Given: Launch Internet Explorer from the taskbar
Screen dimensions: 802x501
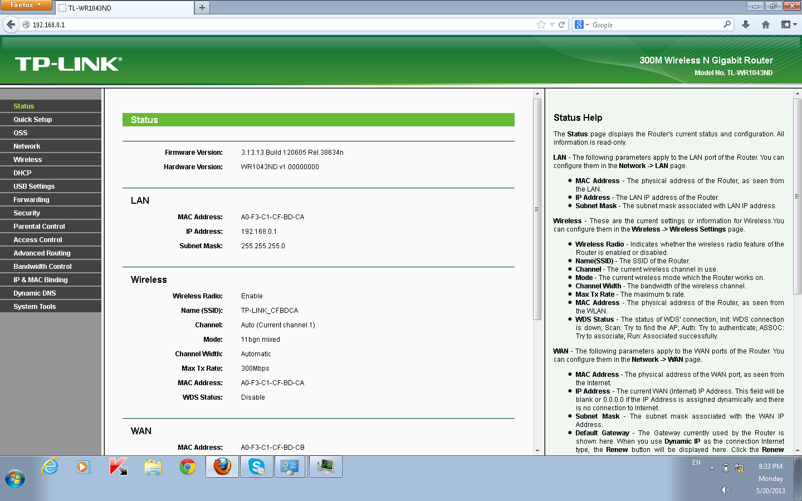Looking at the screenshot, I should (x=50, y=466).
